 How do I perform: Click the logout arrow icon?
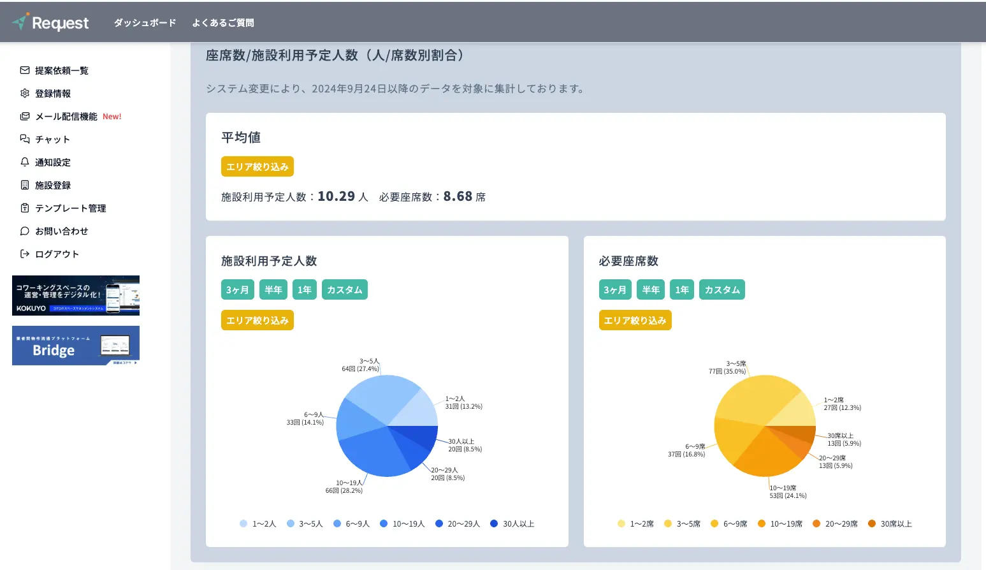[x=25, y=254]
